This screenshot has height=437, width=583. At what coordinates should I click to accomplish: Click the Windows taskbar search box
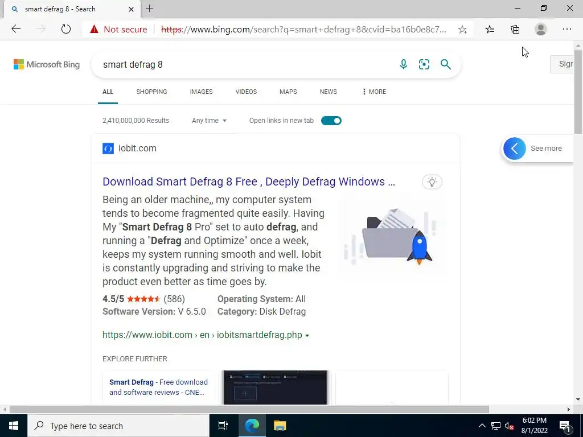[x=118, y=426]
